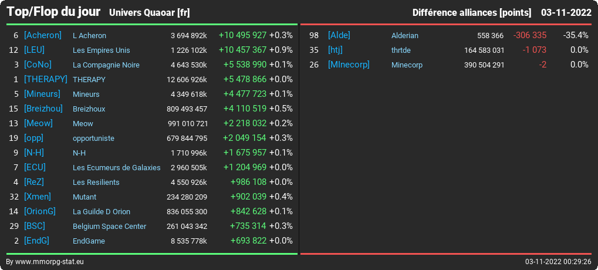This screenshot has height=270, width=598.
Task: Click the points total 390 504 291
Action: click(484, 65)
